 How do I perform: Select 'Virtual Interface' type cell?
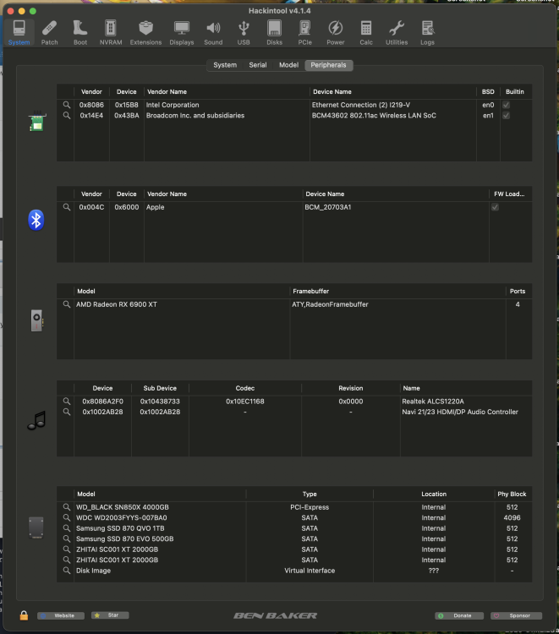[x=310, y=571]
